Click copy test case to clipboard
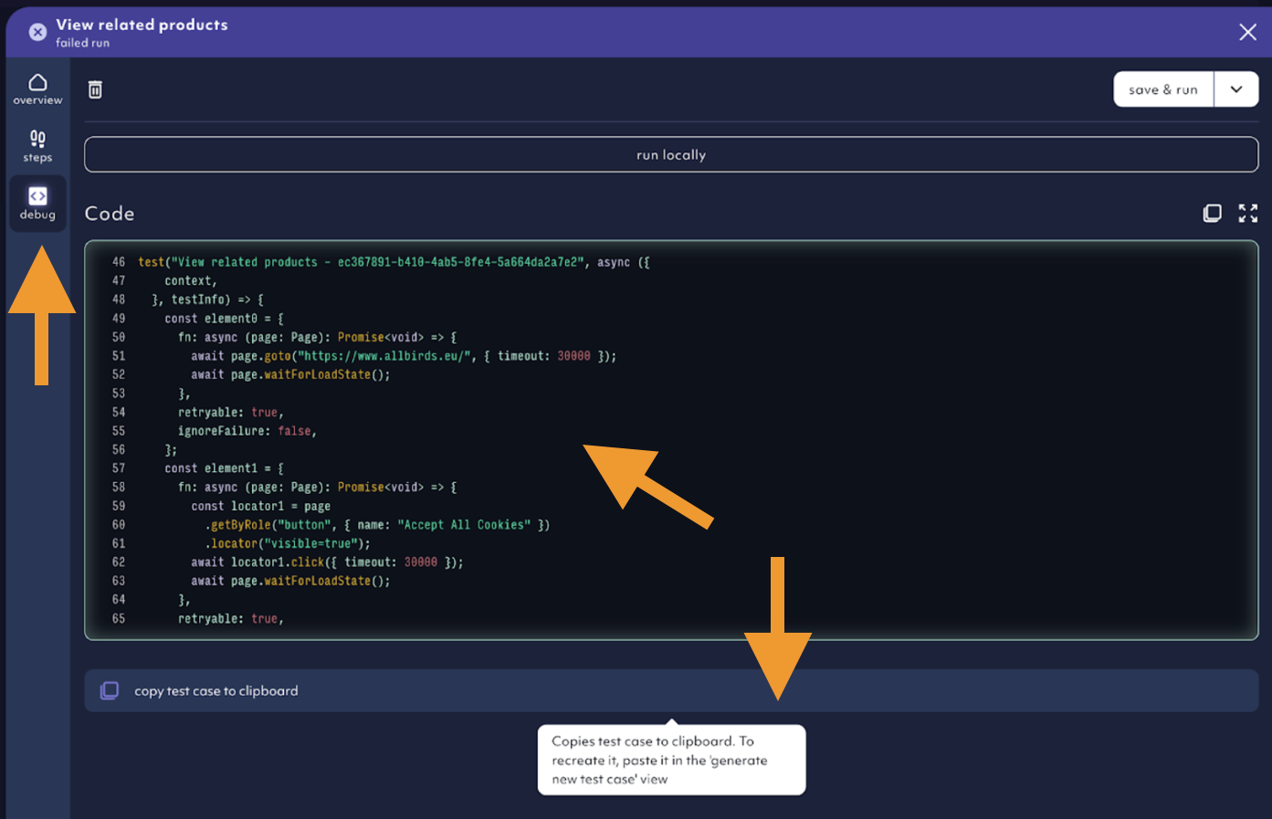Screen dimensions: 1272x819 click(671, 690)
